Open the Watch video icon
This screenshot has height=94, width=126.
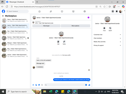[x=62, y=11]
